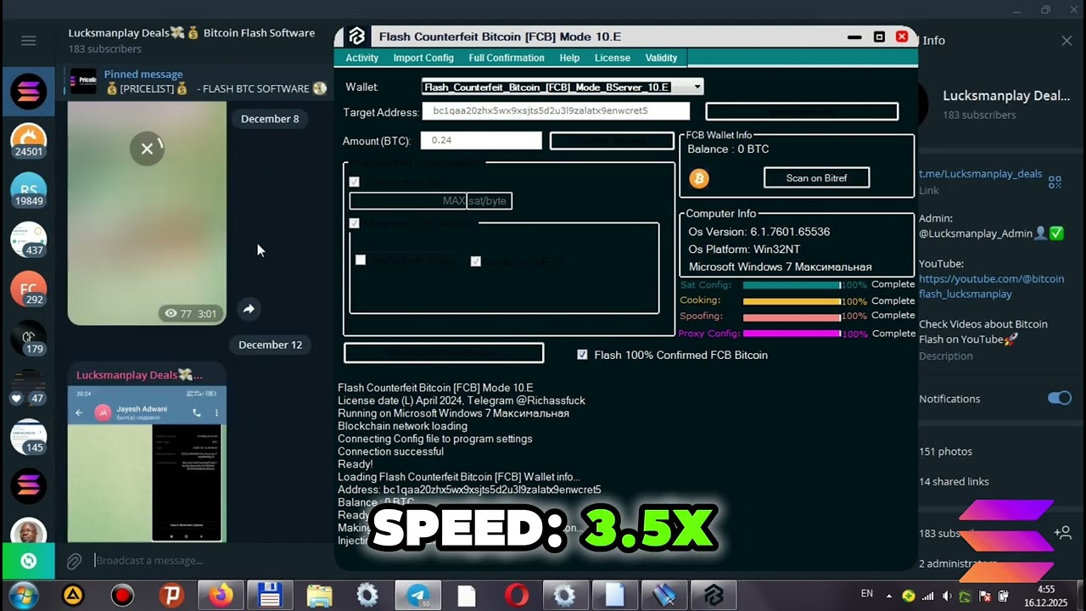The width and height of the screenshot is (1086, 611).
Task: Open the Import Config menu
Action: [x=423, y=58]
